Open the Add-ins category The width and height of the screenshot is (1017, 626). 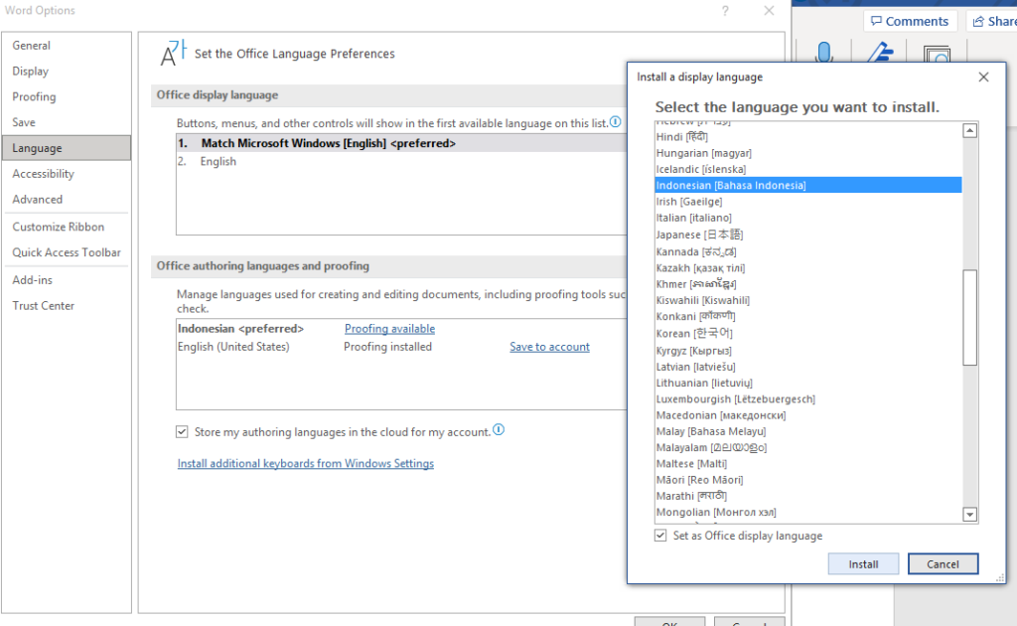(67, 280)
